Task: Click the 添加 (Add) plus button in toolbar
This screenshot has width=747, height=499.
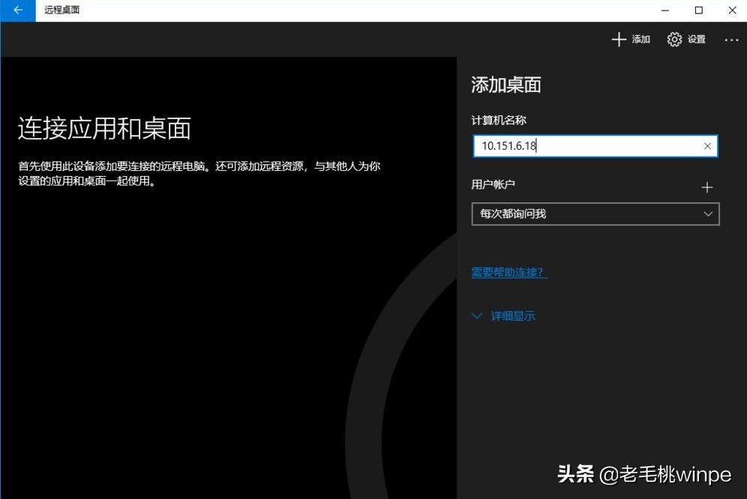Action: [631, 40]
